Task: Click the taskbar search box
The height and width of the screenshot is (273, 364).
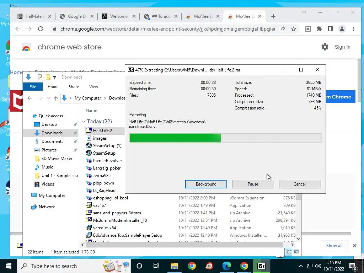Action: (x=74, y=266)
